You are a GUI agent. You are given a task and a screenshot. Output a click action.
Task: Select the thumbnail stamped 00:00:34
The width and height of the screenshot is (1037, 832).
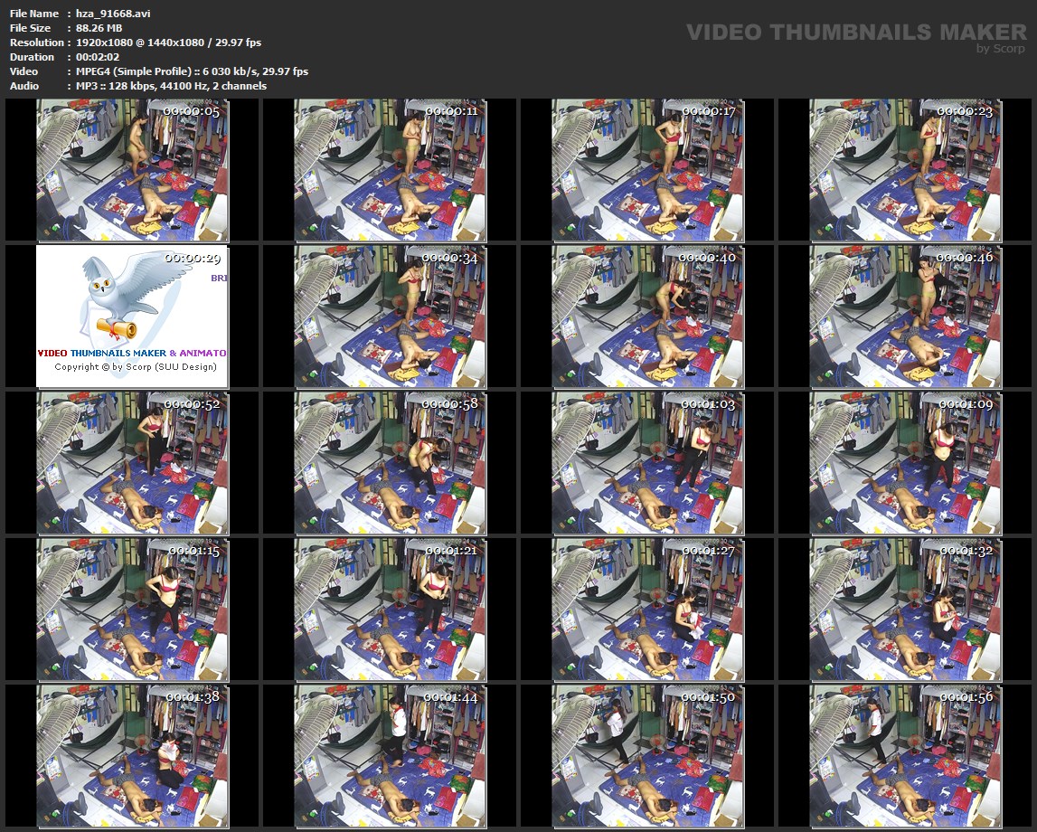pos(390,317)
